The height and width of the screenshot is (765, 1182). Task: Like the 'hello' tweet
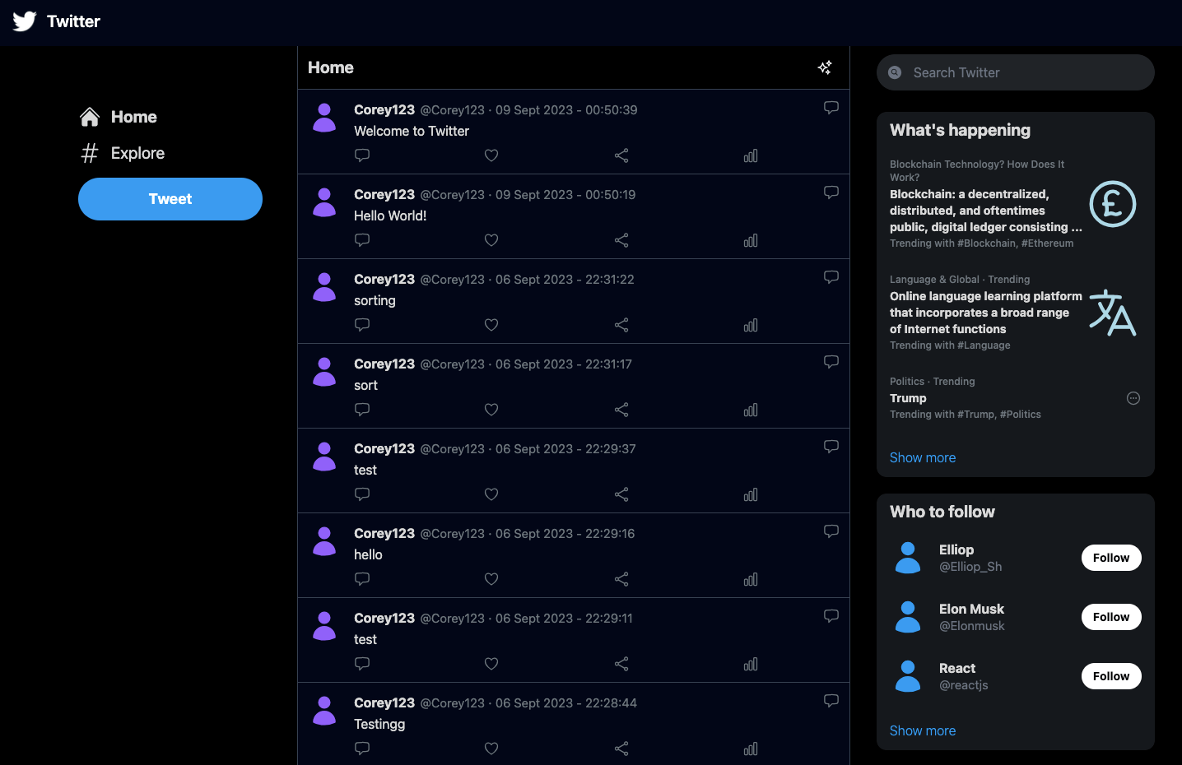click(491, 579)
